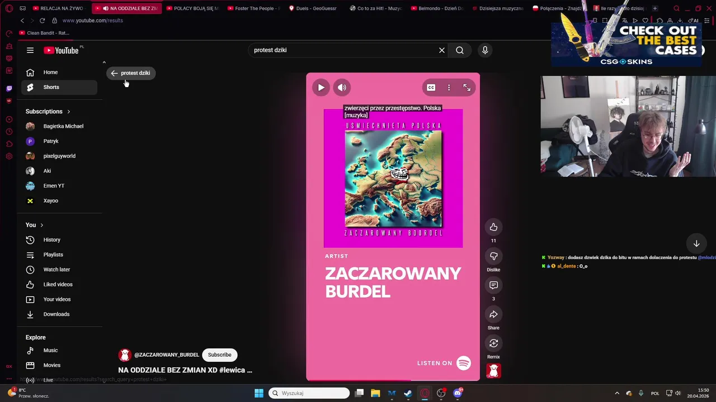Viewport: 716px width, 402px height.
Task: Open Steam from the taskbar
Action: tap(408, 393)
